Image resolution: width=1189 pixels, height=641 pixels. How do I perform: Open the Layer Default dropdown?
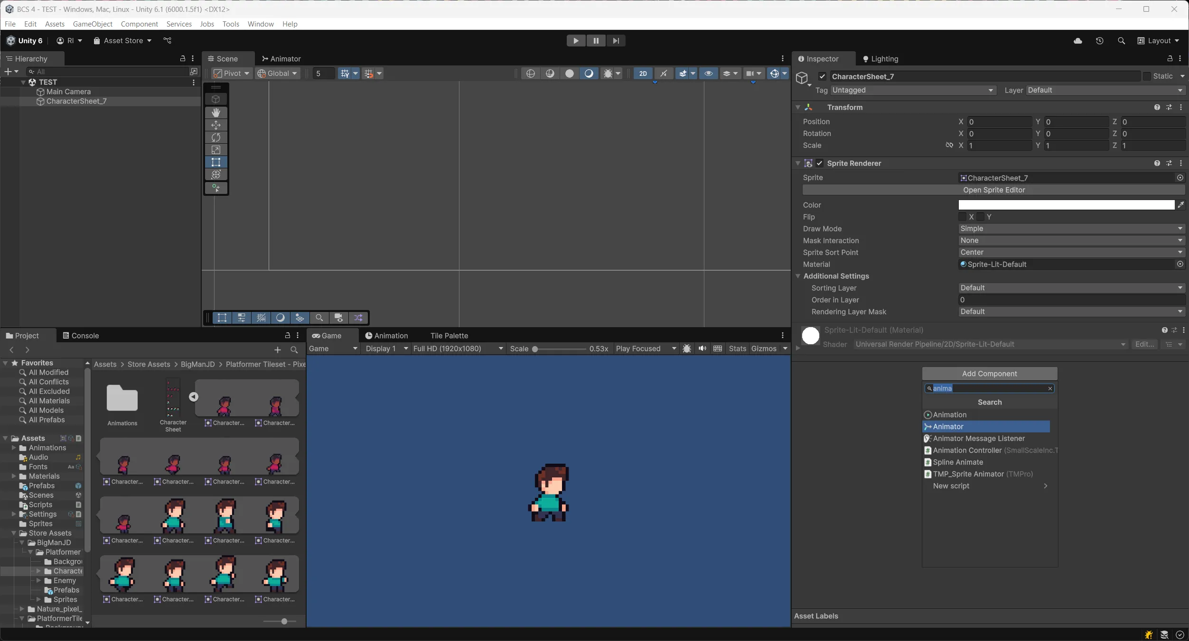[1105, 90]
